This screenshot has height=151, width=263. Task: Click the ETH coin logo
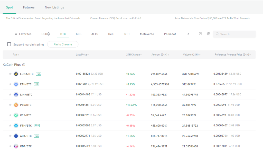point(16,84)
